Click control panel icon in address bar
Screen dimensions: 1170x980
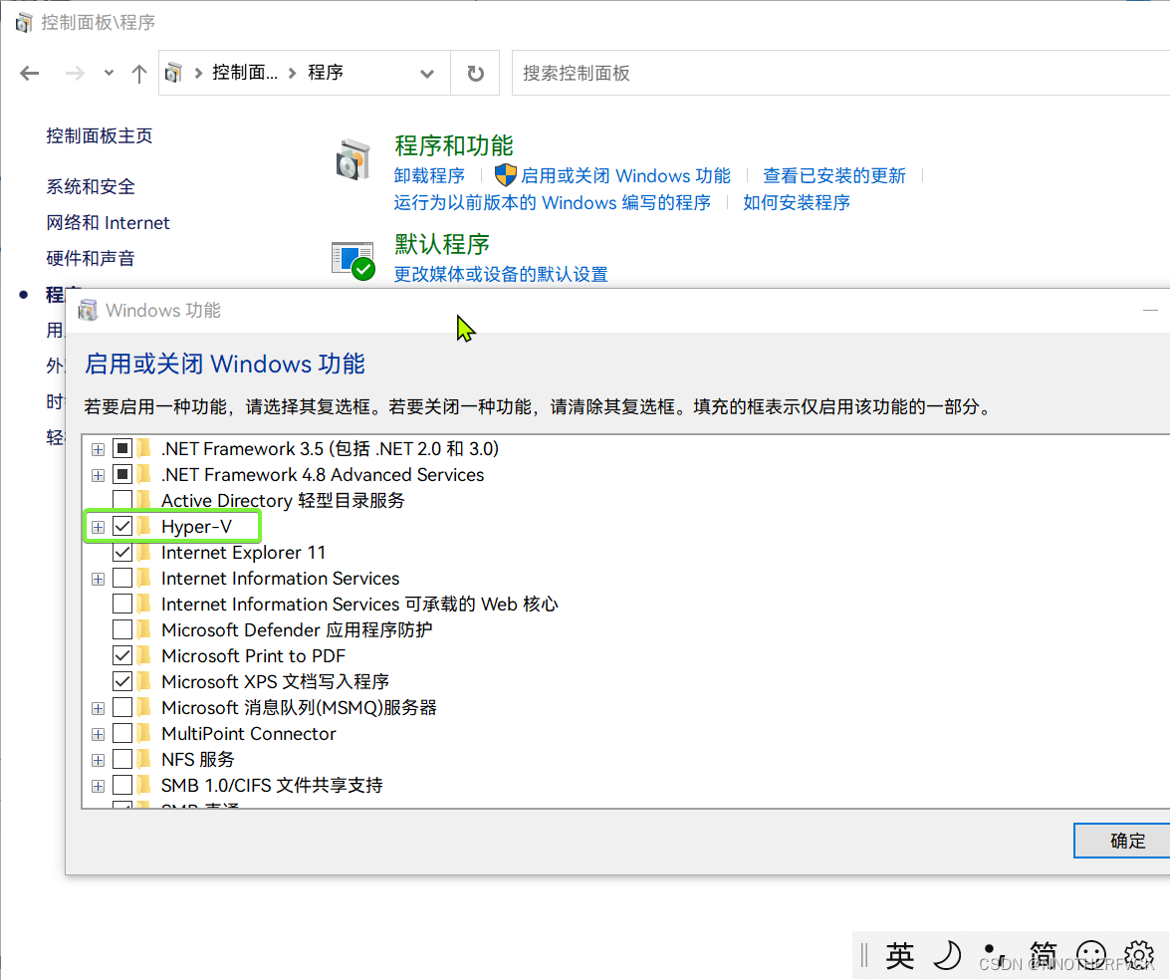tap(174, 73)
